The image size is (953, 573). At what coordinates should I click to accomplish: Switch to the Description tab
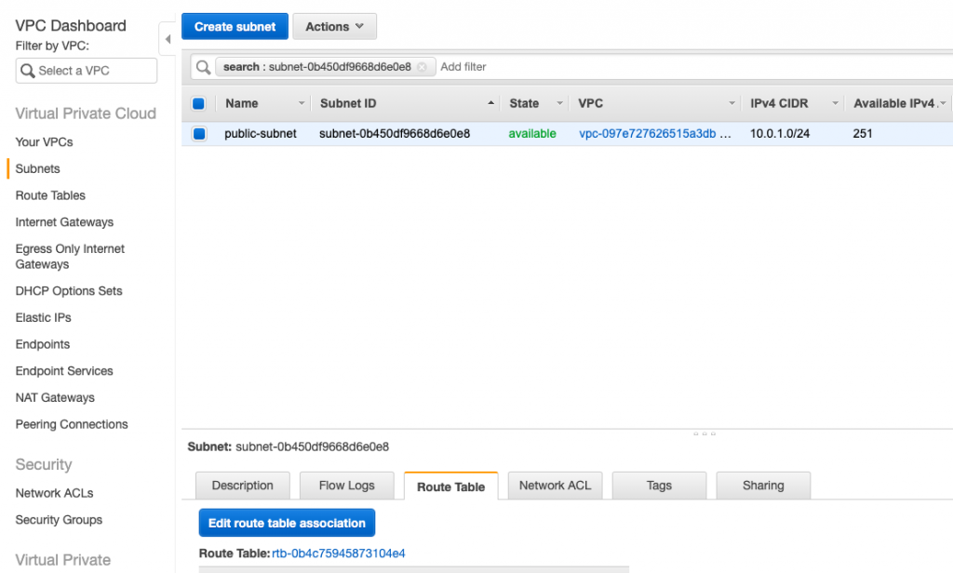(243, 486)
